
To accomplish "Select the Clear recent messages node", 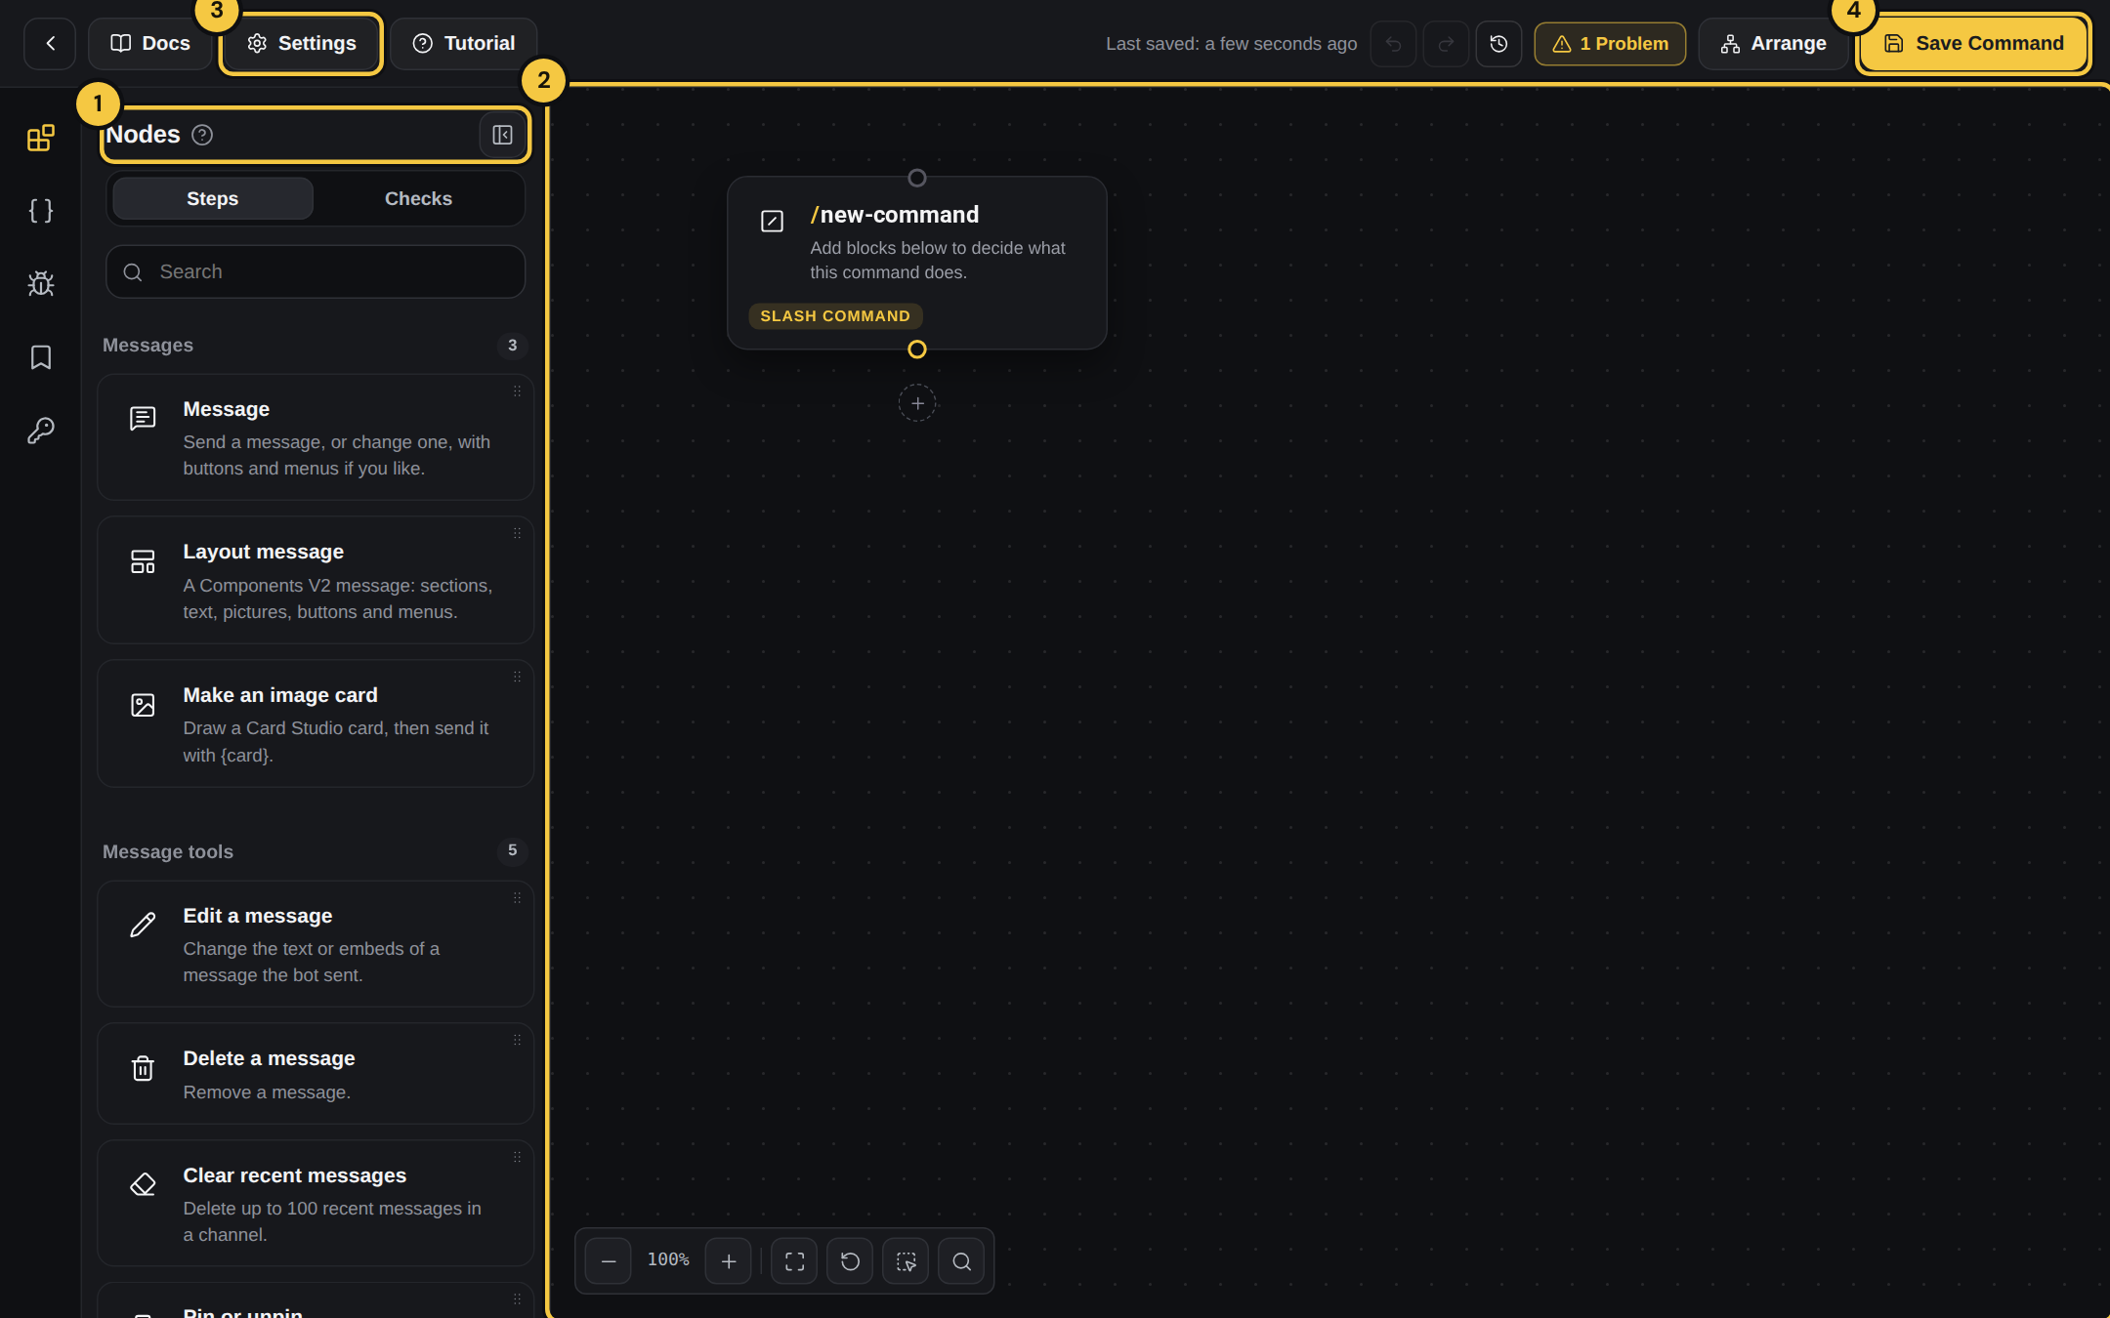I will pyautogui.click(x=316, y=1204).
